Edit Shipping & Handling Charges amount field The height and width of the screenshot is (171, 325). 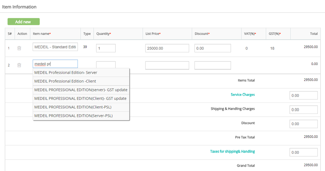click(303, 110)
